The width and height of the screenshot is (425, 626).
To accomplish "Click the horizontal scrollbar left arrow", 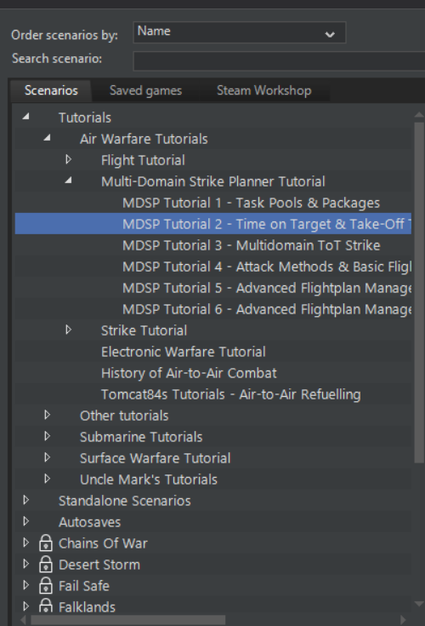I will tap(23, 620).
